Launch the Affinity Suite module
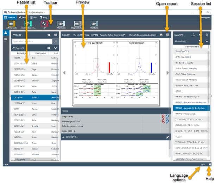The height and width of the screenshot is (183, 215). pyautogui.click(x=12, y=25)
